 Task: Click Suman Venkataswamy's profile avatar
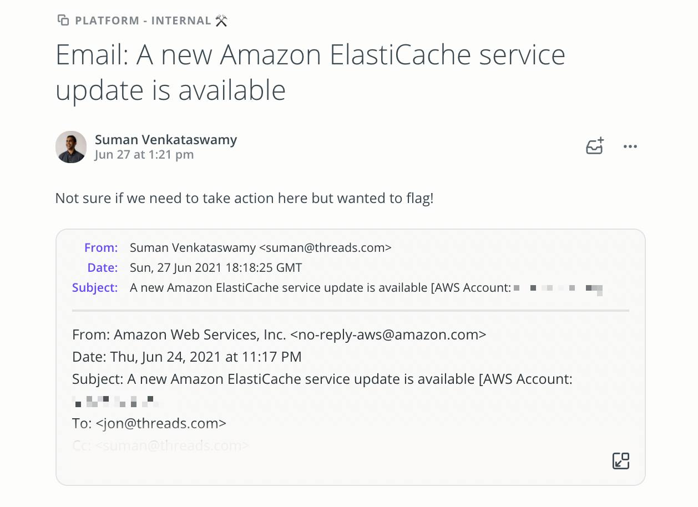click(x=71, y=147)
